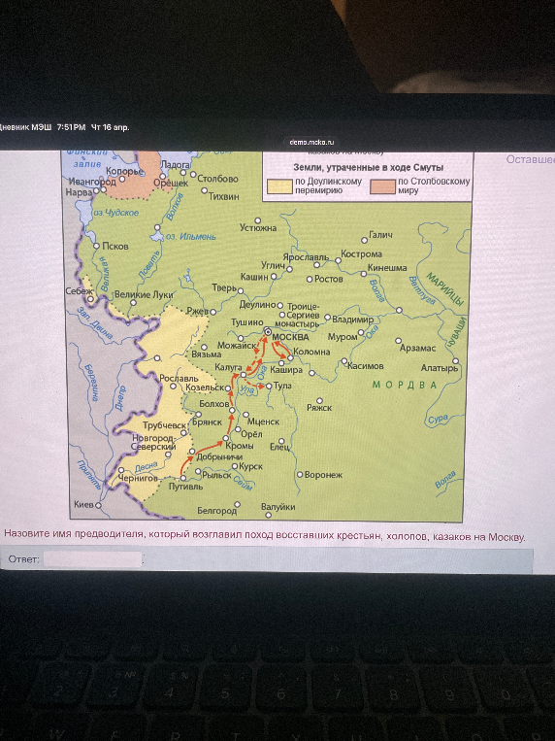The width and height of the screenshot is (555, 741).
Task: Click the Калуга label on the map
Action: 228,367
